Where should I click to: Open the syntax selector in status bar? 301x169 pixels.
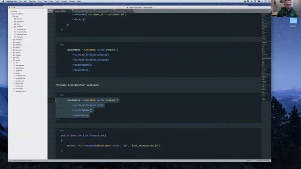click(263, 161)
